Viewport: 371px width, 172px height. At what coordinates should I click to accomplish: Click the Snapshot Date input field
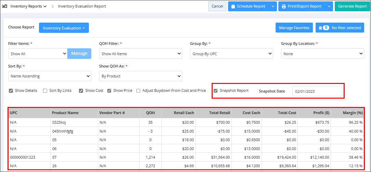click(317, 91)
